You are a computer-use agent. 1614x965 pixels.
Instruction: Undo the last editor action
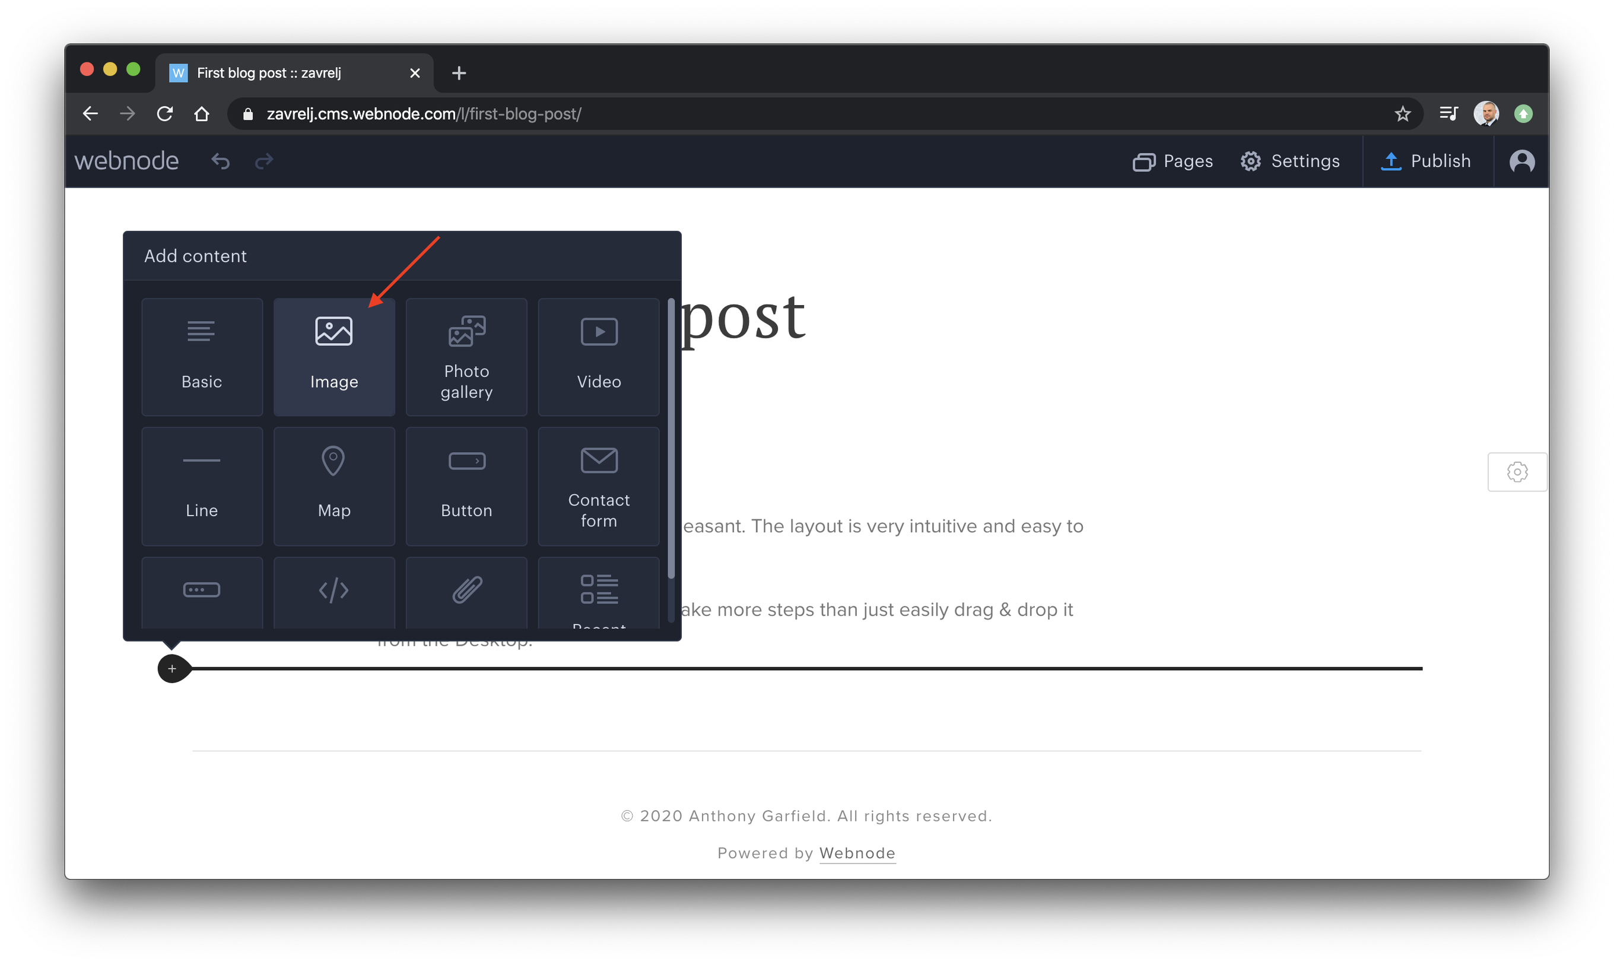point(220,161)
